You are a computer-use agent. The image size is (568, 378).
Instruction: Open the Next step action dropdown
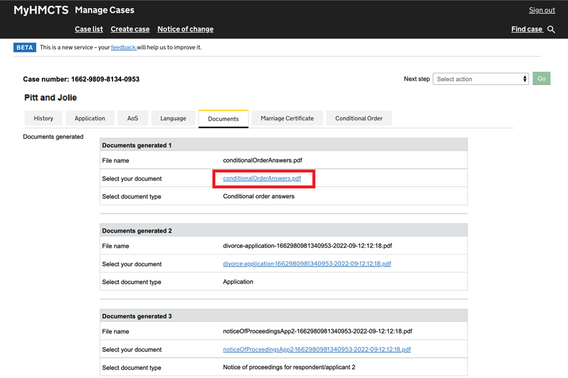(x=482, y=79)
